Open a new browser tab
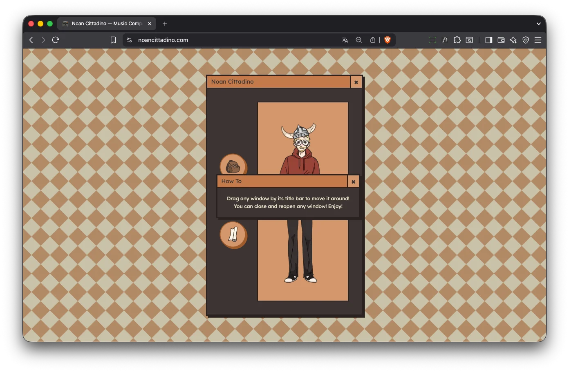The width and height of the screenshot is (569, 372). [x=165, y=24]
